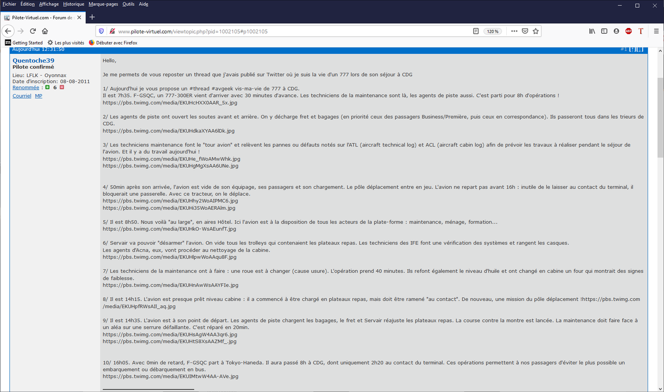Open the Affichage menu

(49, 4)
